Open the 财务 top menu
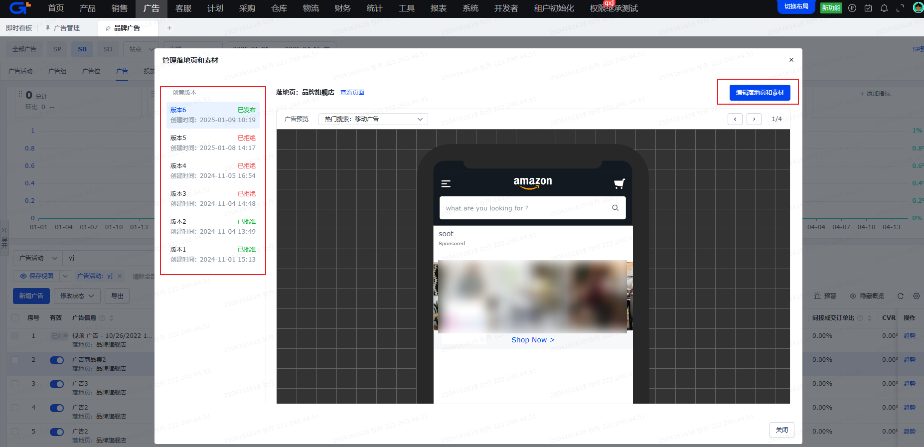This screenshot has height=447, width=924. 343,8
